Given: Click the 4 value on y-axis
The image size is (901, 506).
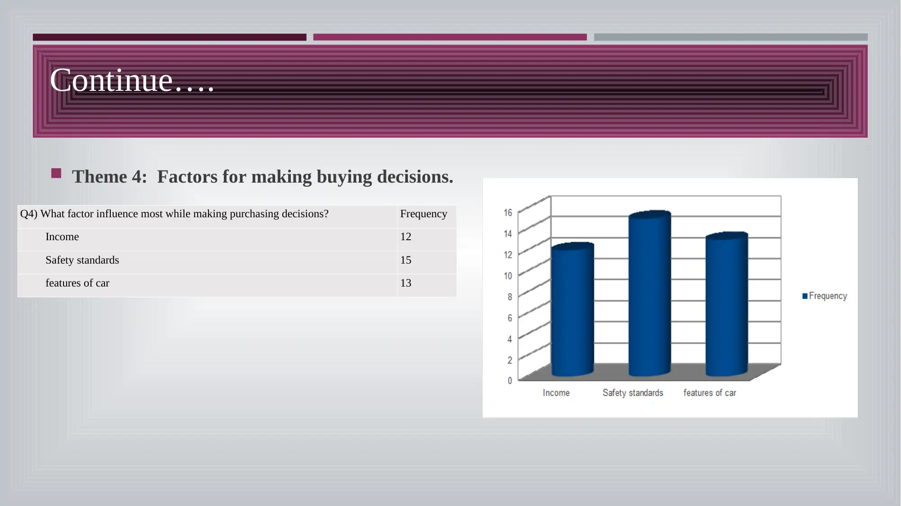Looking at the screenshot, I should pyautogui.click(x=510, y=340).
